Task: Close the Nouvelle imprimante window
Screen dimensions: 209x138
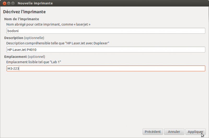Action: 4,3
